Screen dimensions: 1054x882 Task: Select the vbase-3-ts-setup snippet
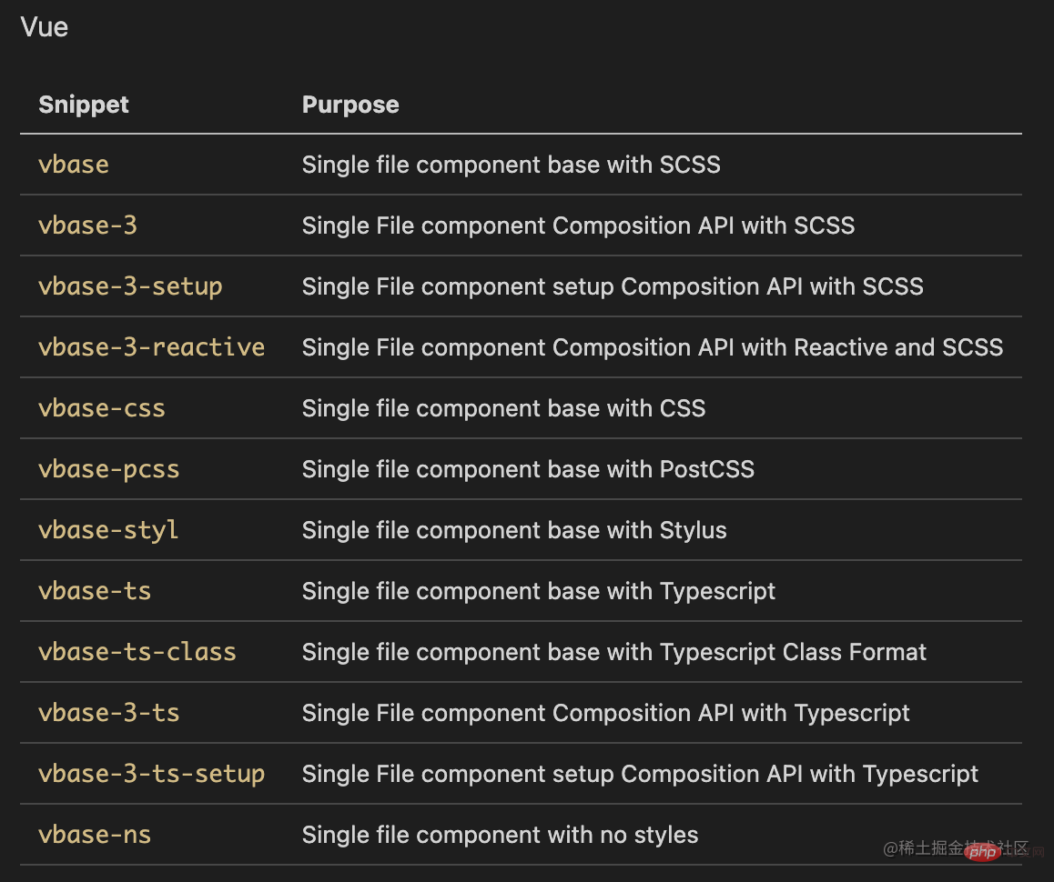151,774
